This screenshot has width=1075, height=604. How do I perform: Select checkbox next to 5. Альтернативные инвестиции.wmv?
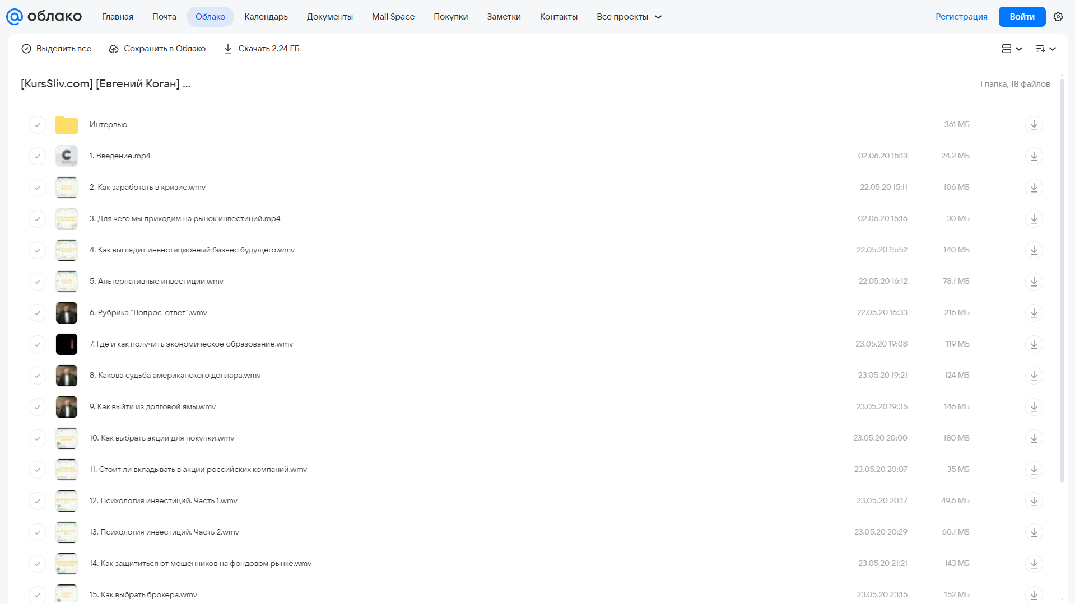(38, 281)
